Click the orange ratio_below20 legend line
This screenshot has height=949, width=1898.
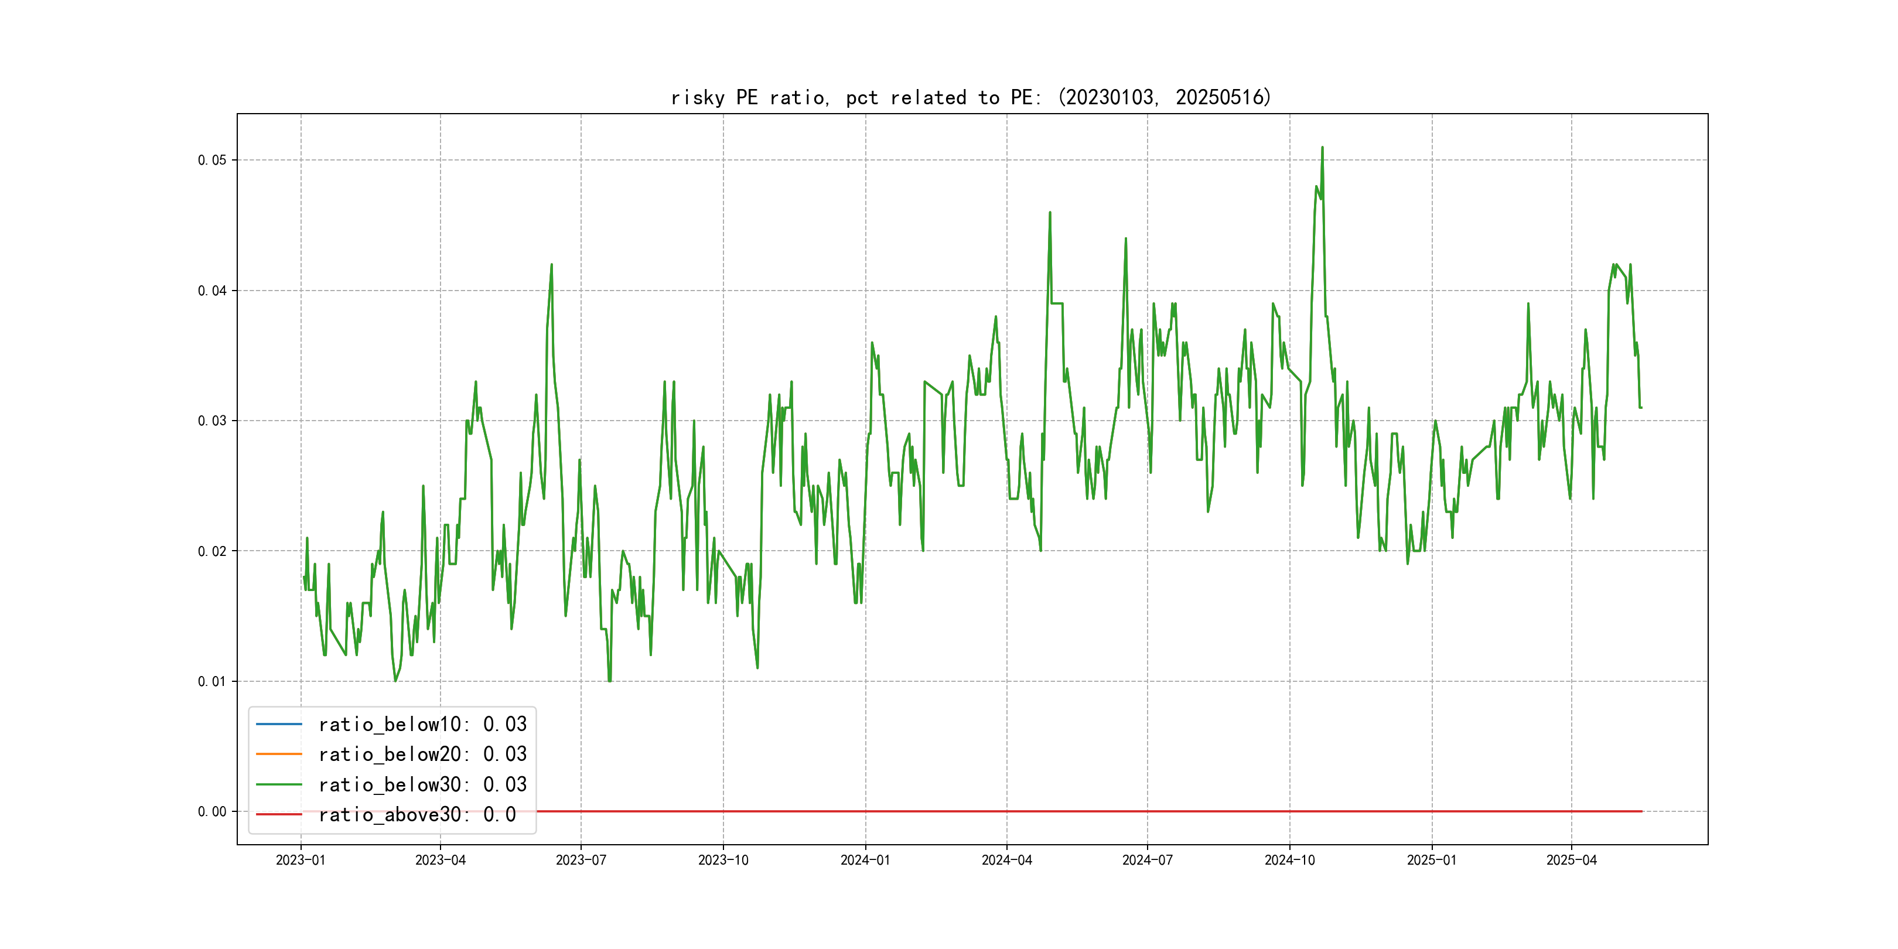pyautogui.click(x=278, y=754)
